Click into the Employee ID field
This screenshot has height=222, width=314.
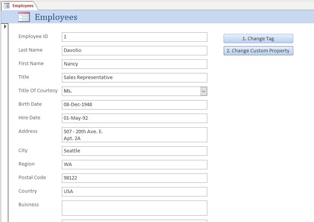134,37
